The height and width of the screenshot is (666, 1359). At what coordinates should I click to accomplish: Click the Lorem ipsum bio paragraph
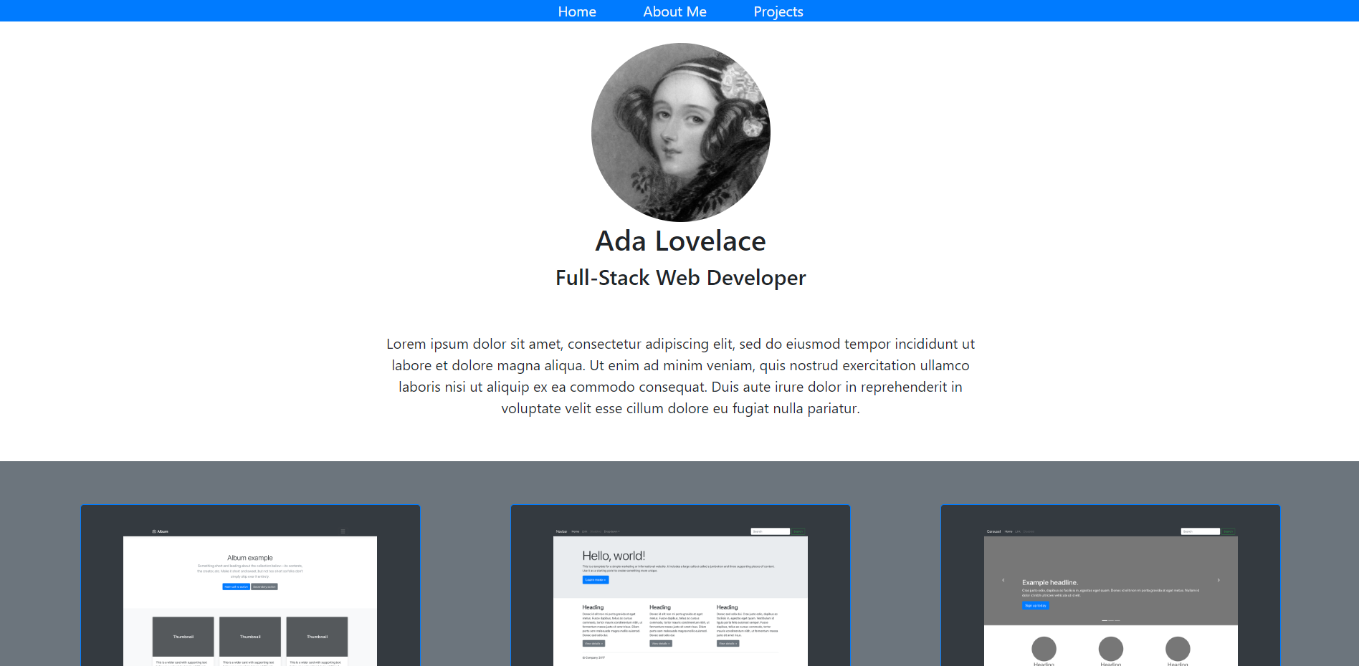tap(681, 376)
